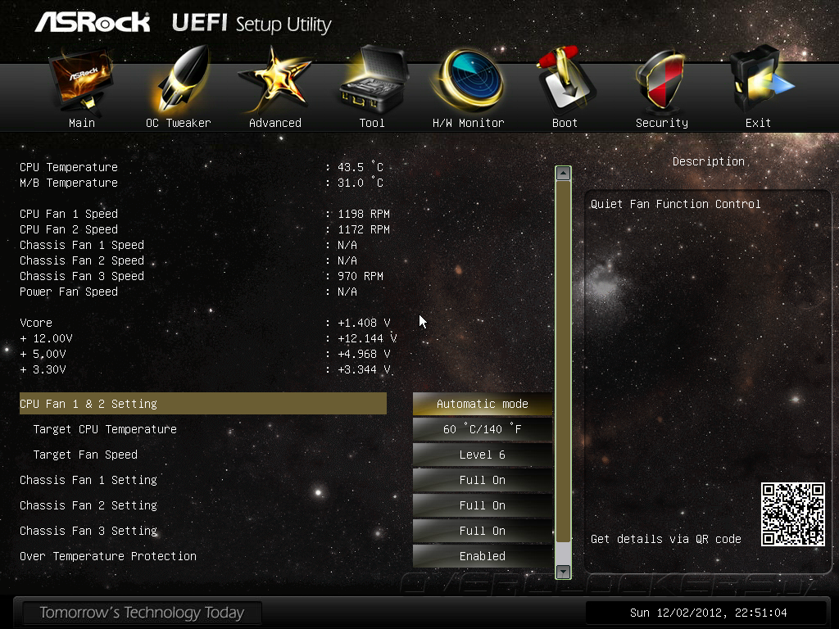Click Tomorrow's Technology Today slogan

[142, 613]
